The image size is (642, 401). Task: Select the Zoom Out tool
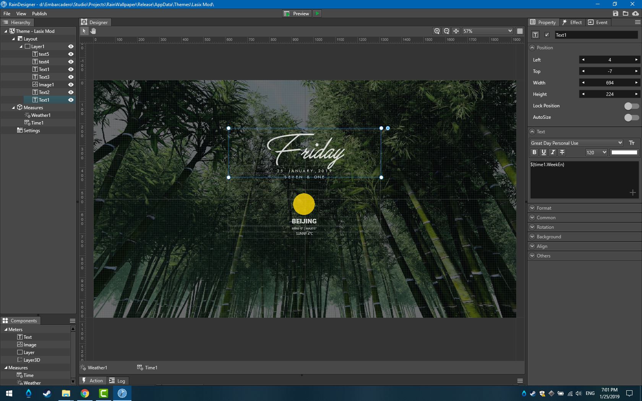446,31
